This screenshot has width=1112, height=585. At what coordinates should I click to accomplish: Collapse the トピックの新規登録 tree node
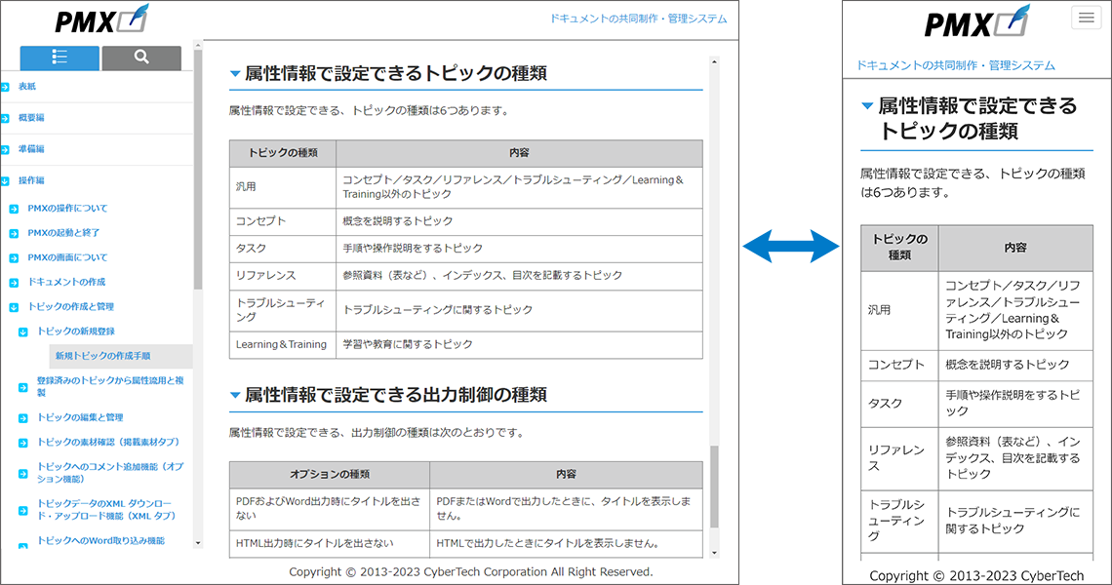click(x=22, y=331)
